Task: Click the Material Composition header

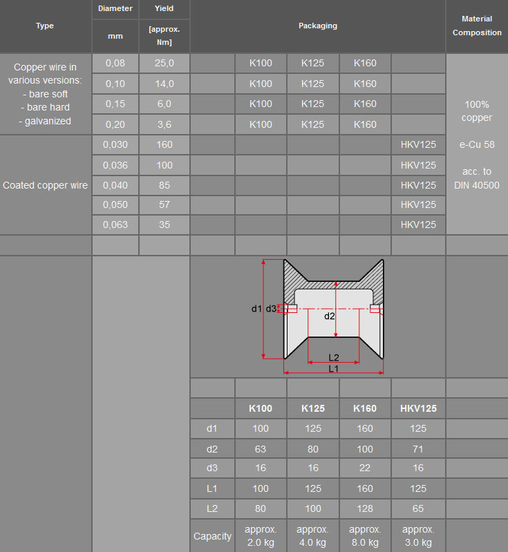Action: tap(477, 26)
